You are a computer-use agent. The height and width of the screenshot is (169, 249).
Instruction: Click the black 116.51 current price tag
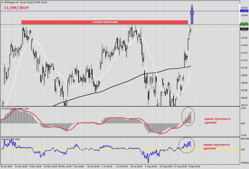244,29
